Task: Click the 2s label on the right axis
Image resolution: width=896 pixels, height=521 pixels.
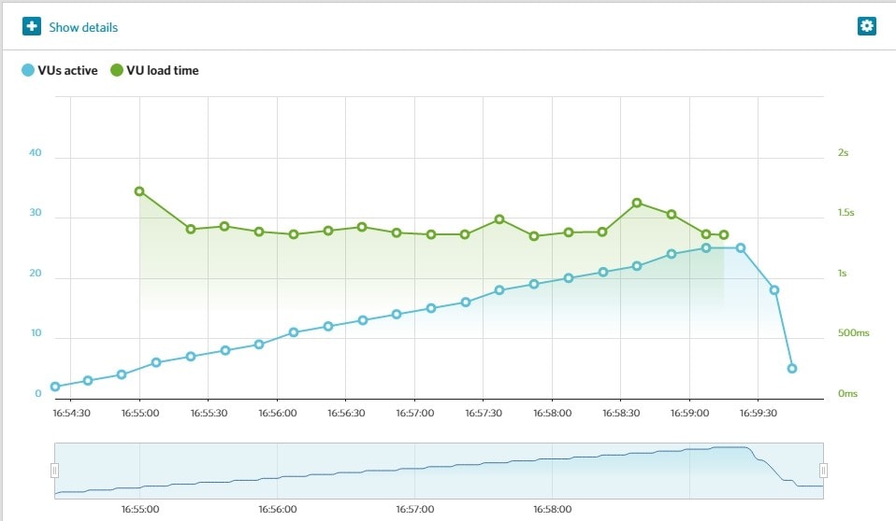Action: (843, 153)
